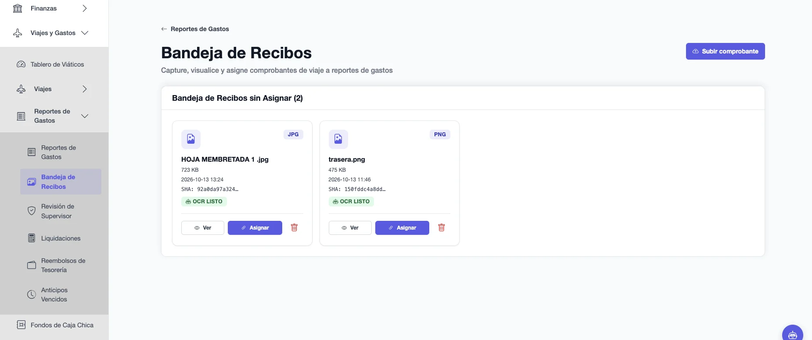
Task: Navigate to Reembolsos de Tesorería
Action: (61, 266)
